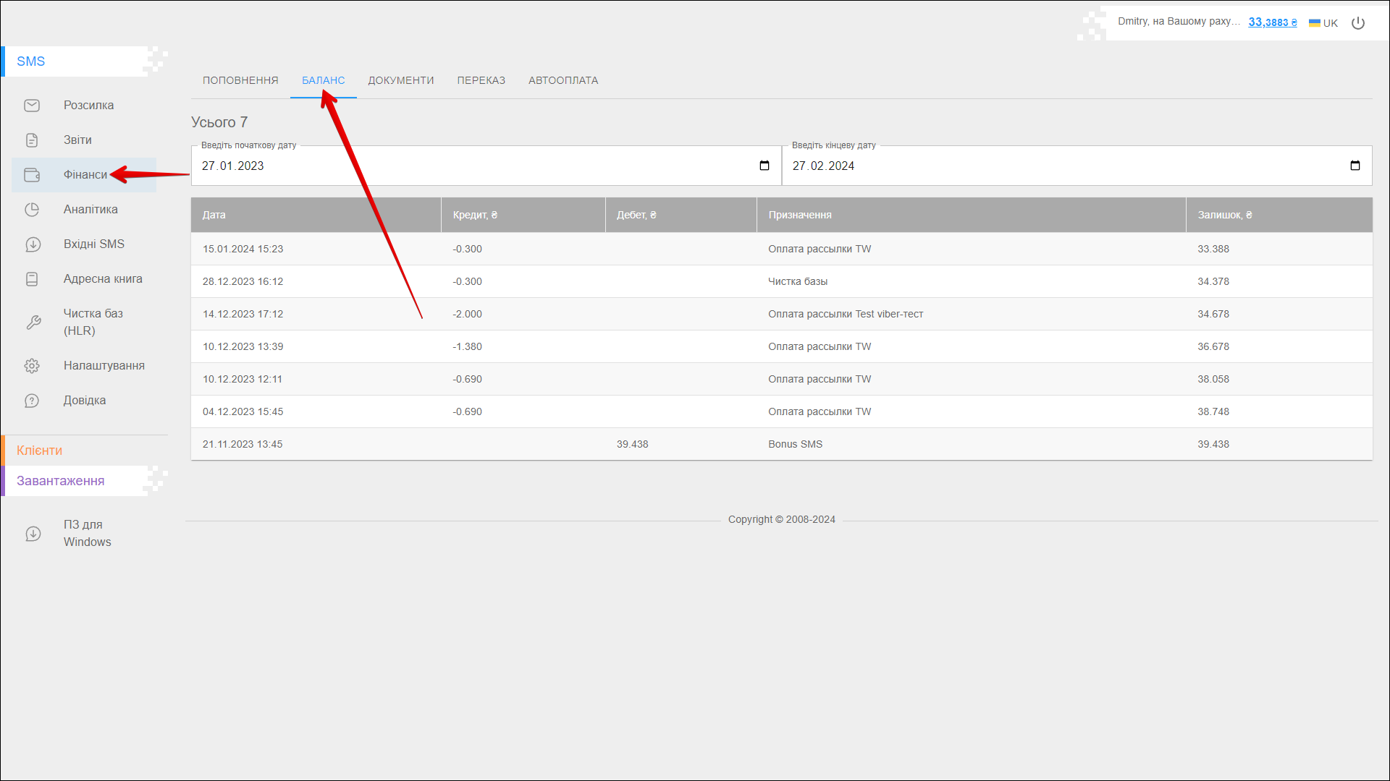Click the Розсилка envelope icon

tap(32, 106)
